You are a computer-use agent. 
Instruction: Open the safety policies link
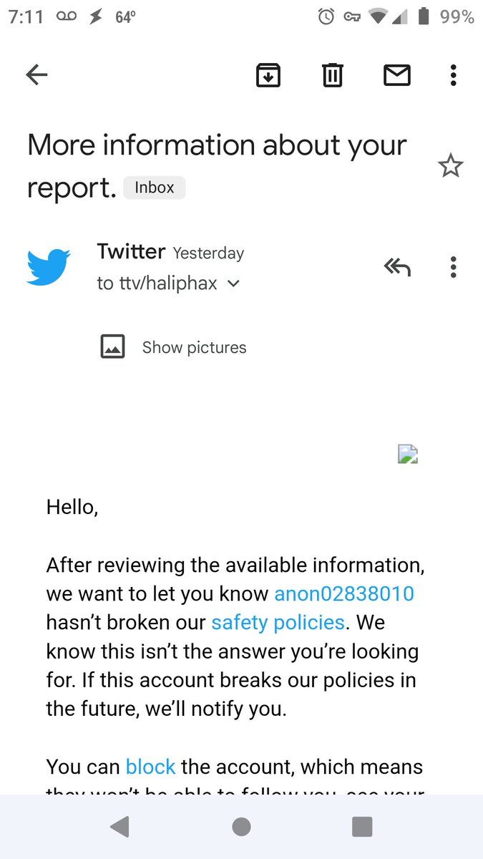(278, 622)
